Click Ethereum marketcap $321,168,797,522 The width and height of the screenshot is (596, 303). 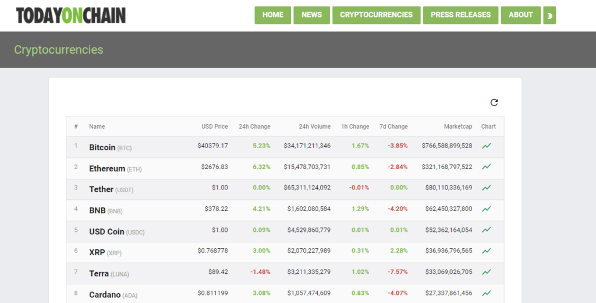pos(447,167)
